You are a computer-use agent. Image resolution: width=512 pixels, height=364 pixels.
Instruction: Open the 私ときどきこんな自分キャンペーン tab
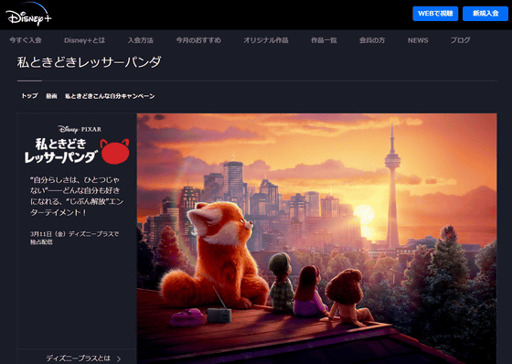click(110, 96)
